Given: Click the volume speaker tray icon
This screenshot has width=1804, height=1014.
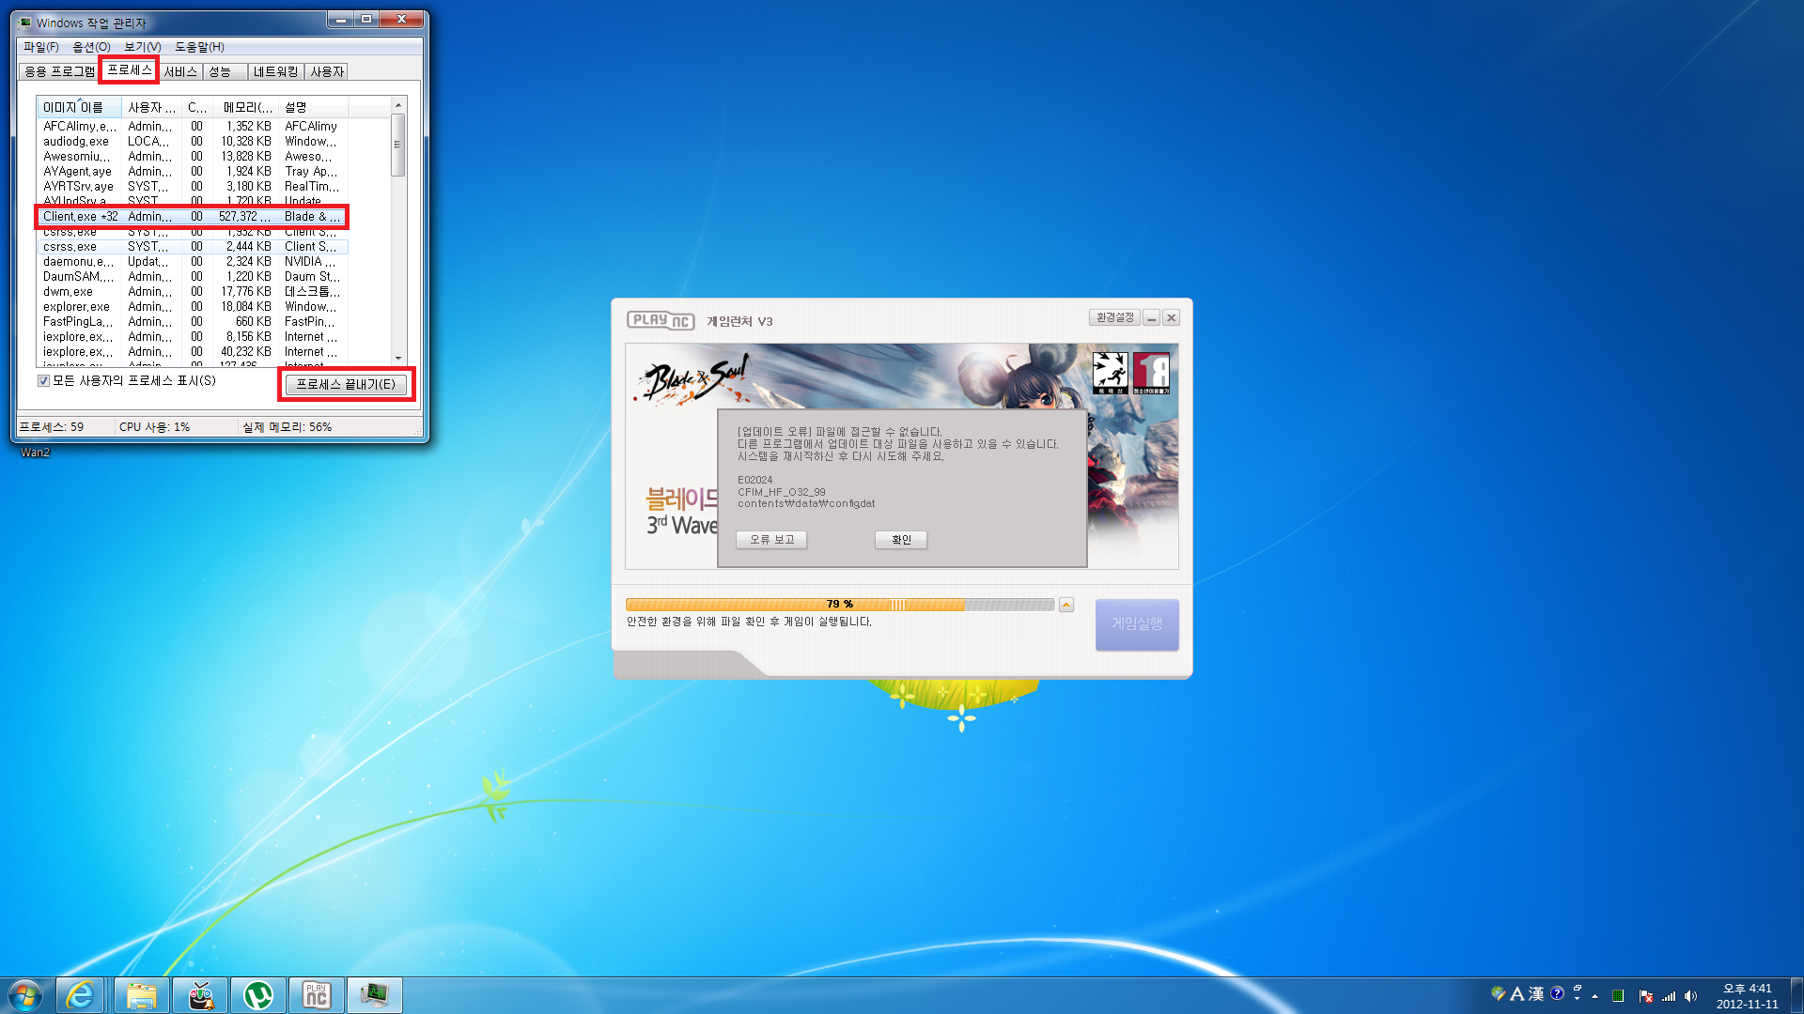Looking at the screenshot, I should click(x=1691, y=996).
